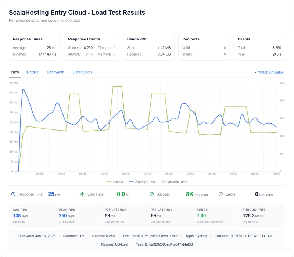The width and height of the screenshot is (294, 257).
Task: Click the Success 8,250 count
Action: (88, 48)
